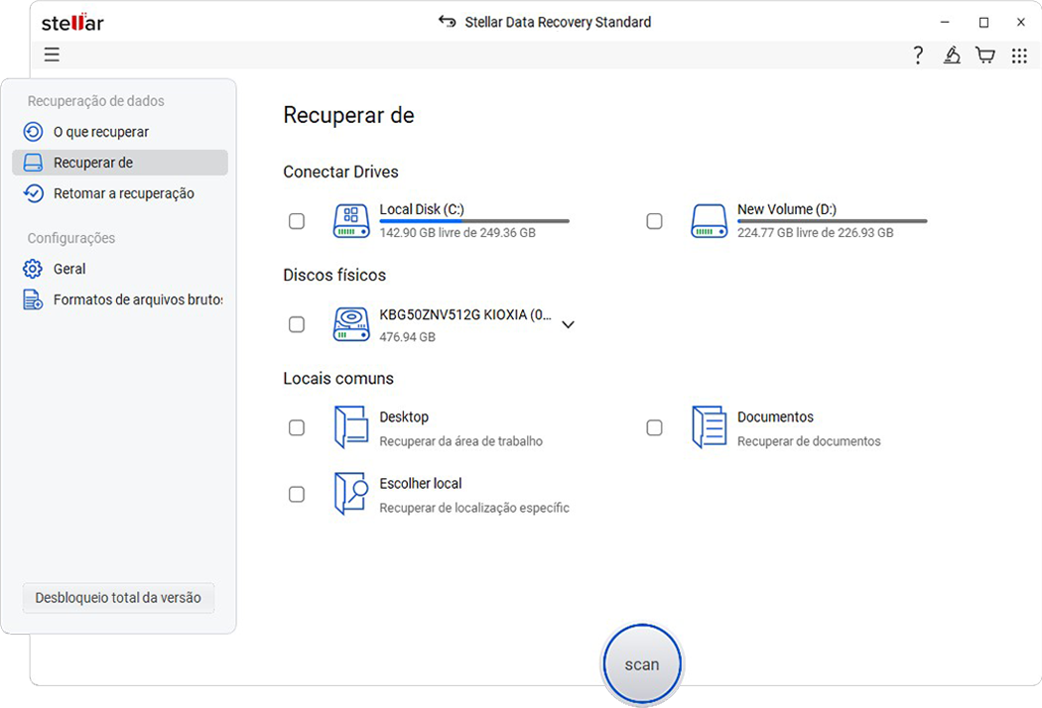Open the nine-dot apps grid icon
The image size is (1042, 708).
click(1019, 56)
